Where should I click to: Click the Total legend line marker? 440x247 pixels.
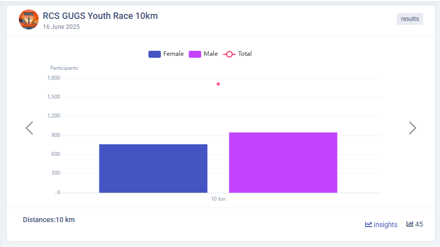click(x=229, y=54)
